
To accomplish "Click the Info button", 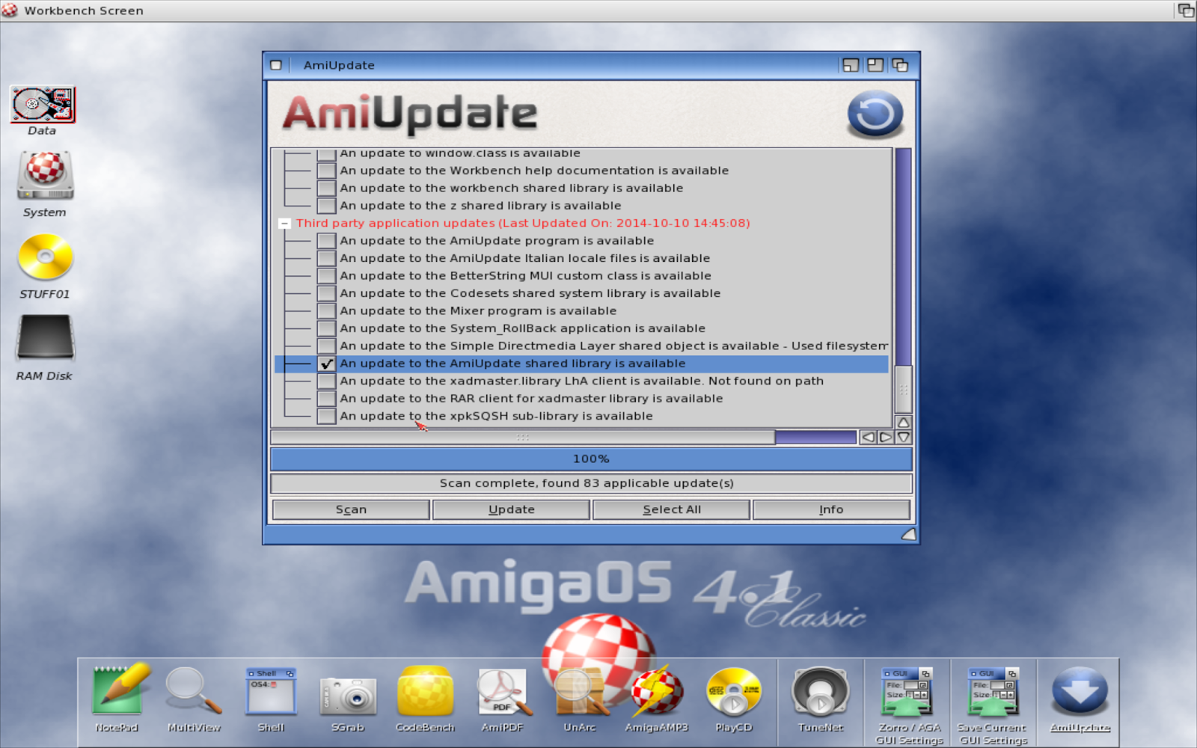I will click(x=831, y=509).
